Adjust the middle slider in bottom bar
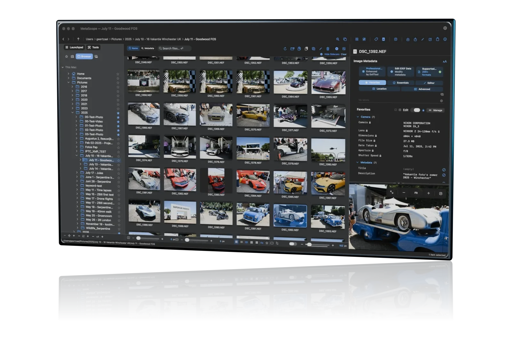512x341 pixels. [196, 240]
